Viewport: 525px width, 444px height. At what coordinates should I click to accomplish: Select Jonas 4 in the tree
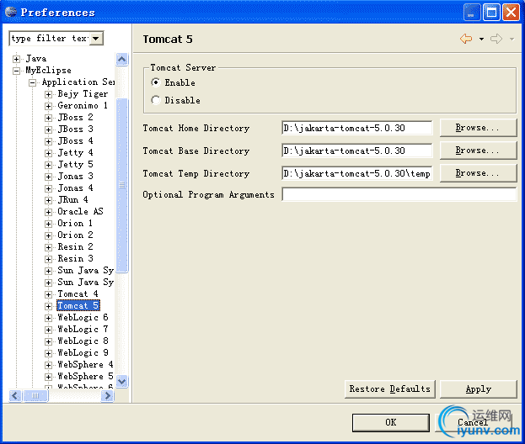(75, 188)
